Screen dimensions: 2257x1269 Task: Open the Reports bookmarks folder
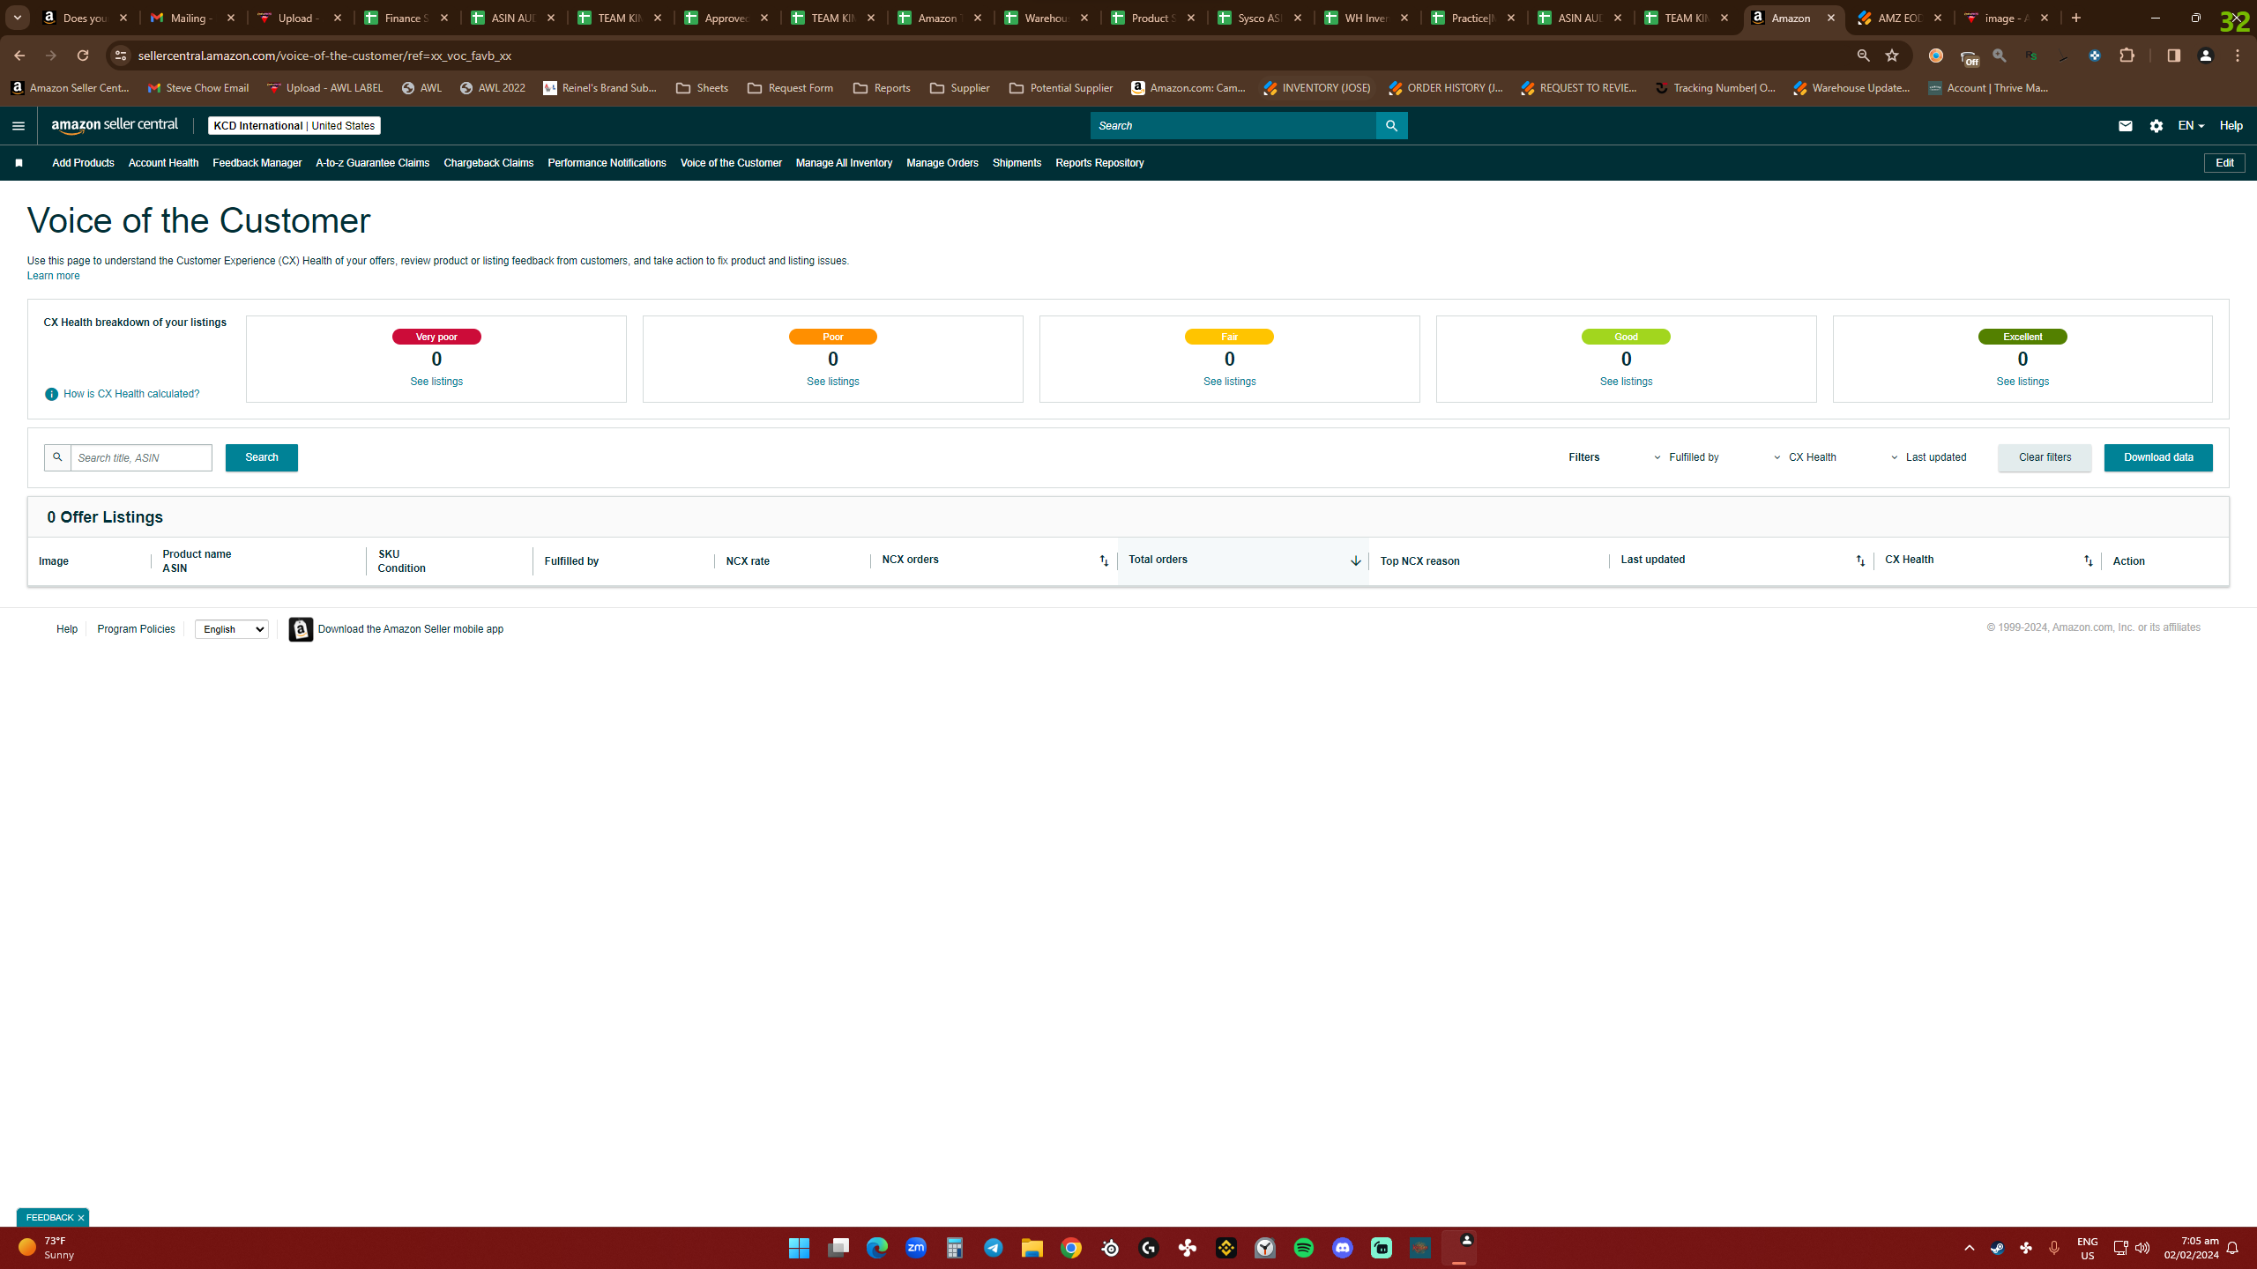click(882, 88)
